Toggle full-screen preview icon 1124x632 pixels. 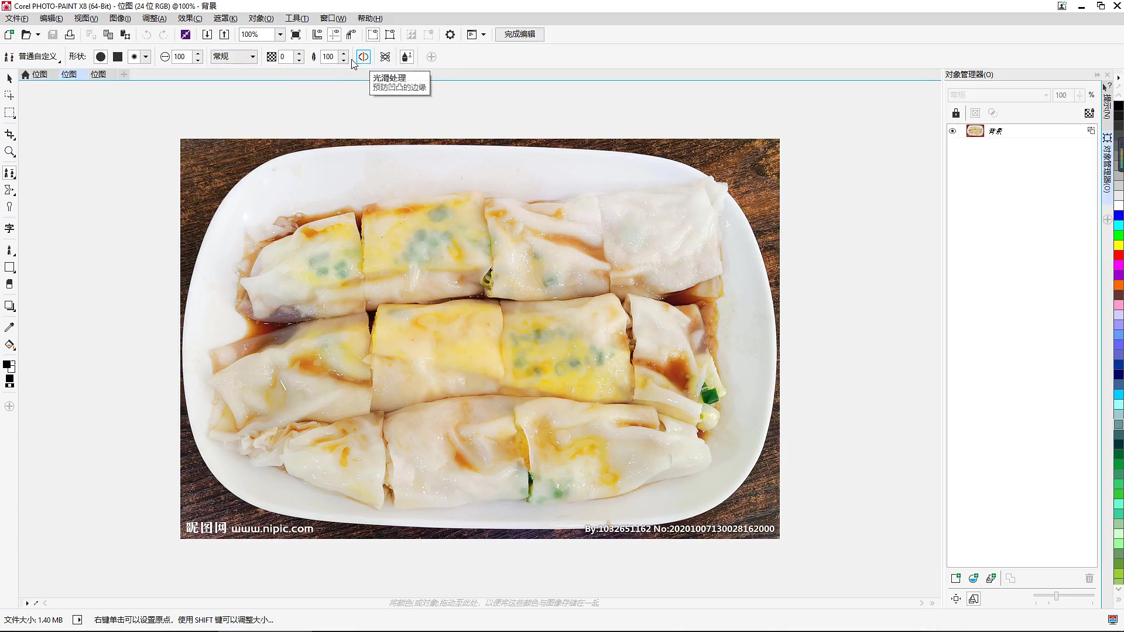(296, 35)
